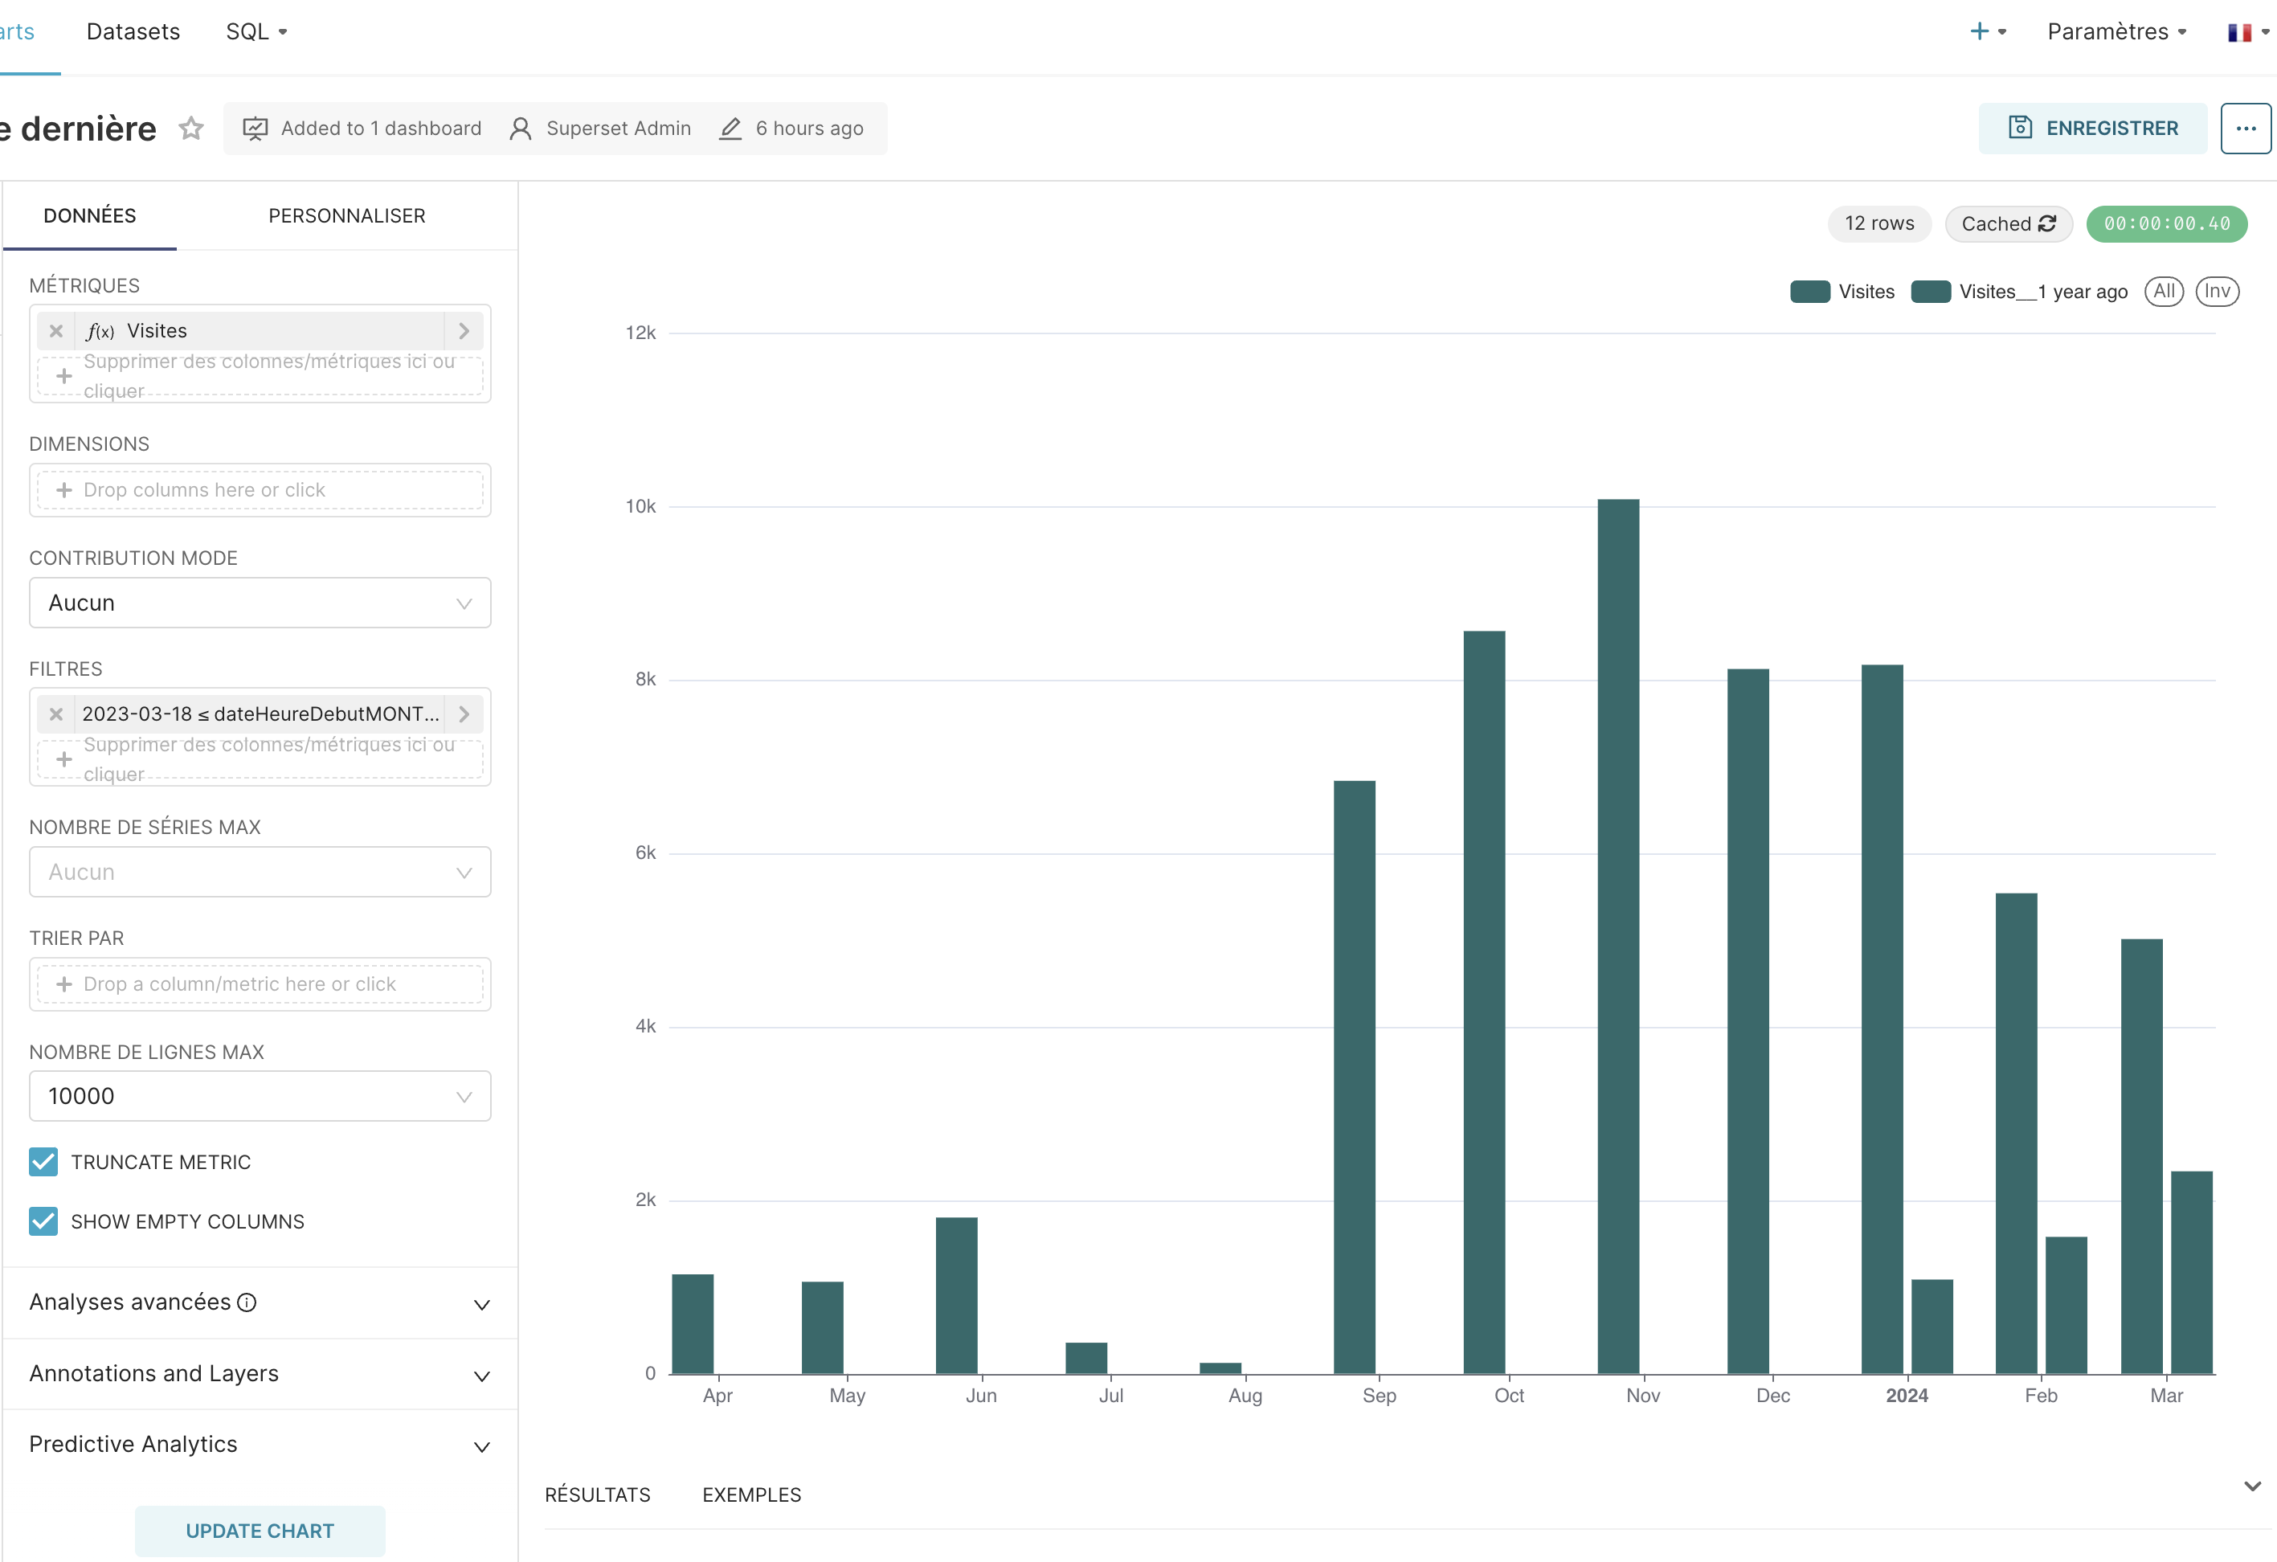The height and width of the screenshot is (1562, 2277).
Task: Open the Contribution Mode dropdown
Action: click(x=260, y=603)
